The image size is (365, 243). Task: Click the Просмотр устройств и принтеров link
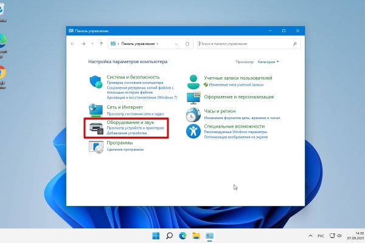point(134,128)
